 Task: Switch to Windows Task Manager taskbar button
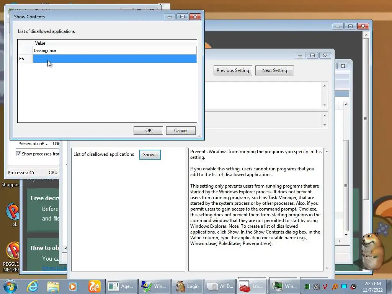(x=284, y=286)
